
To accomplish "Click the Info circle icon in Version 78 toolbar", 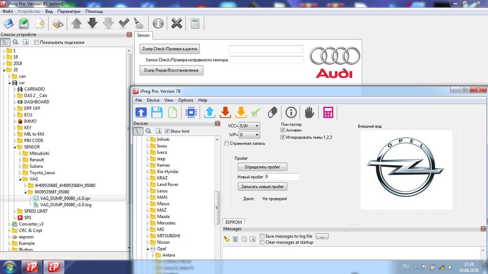I will click(291, 113).
